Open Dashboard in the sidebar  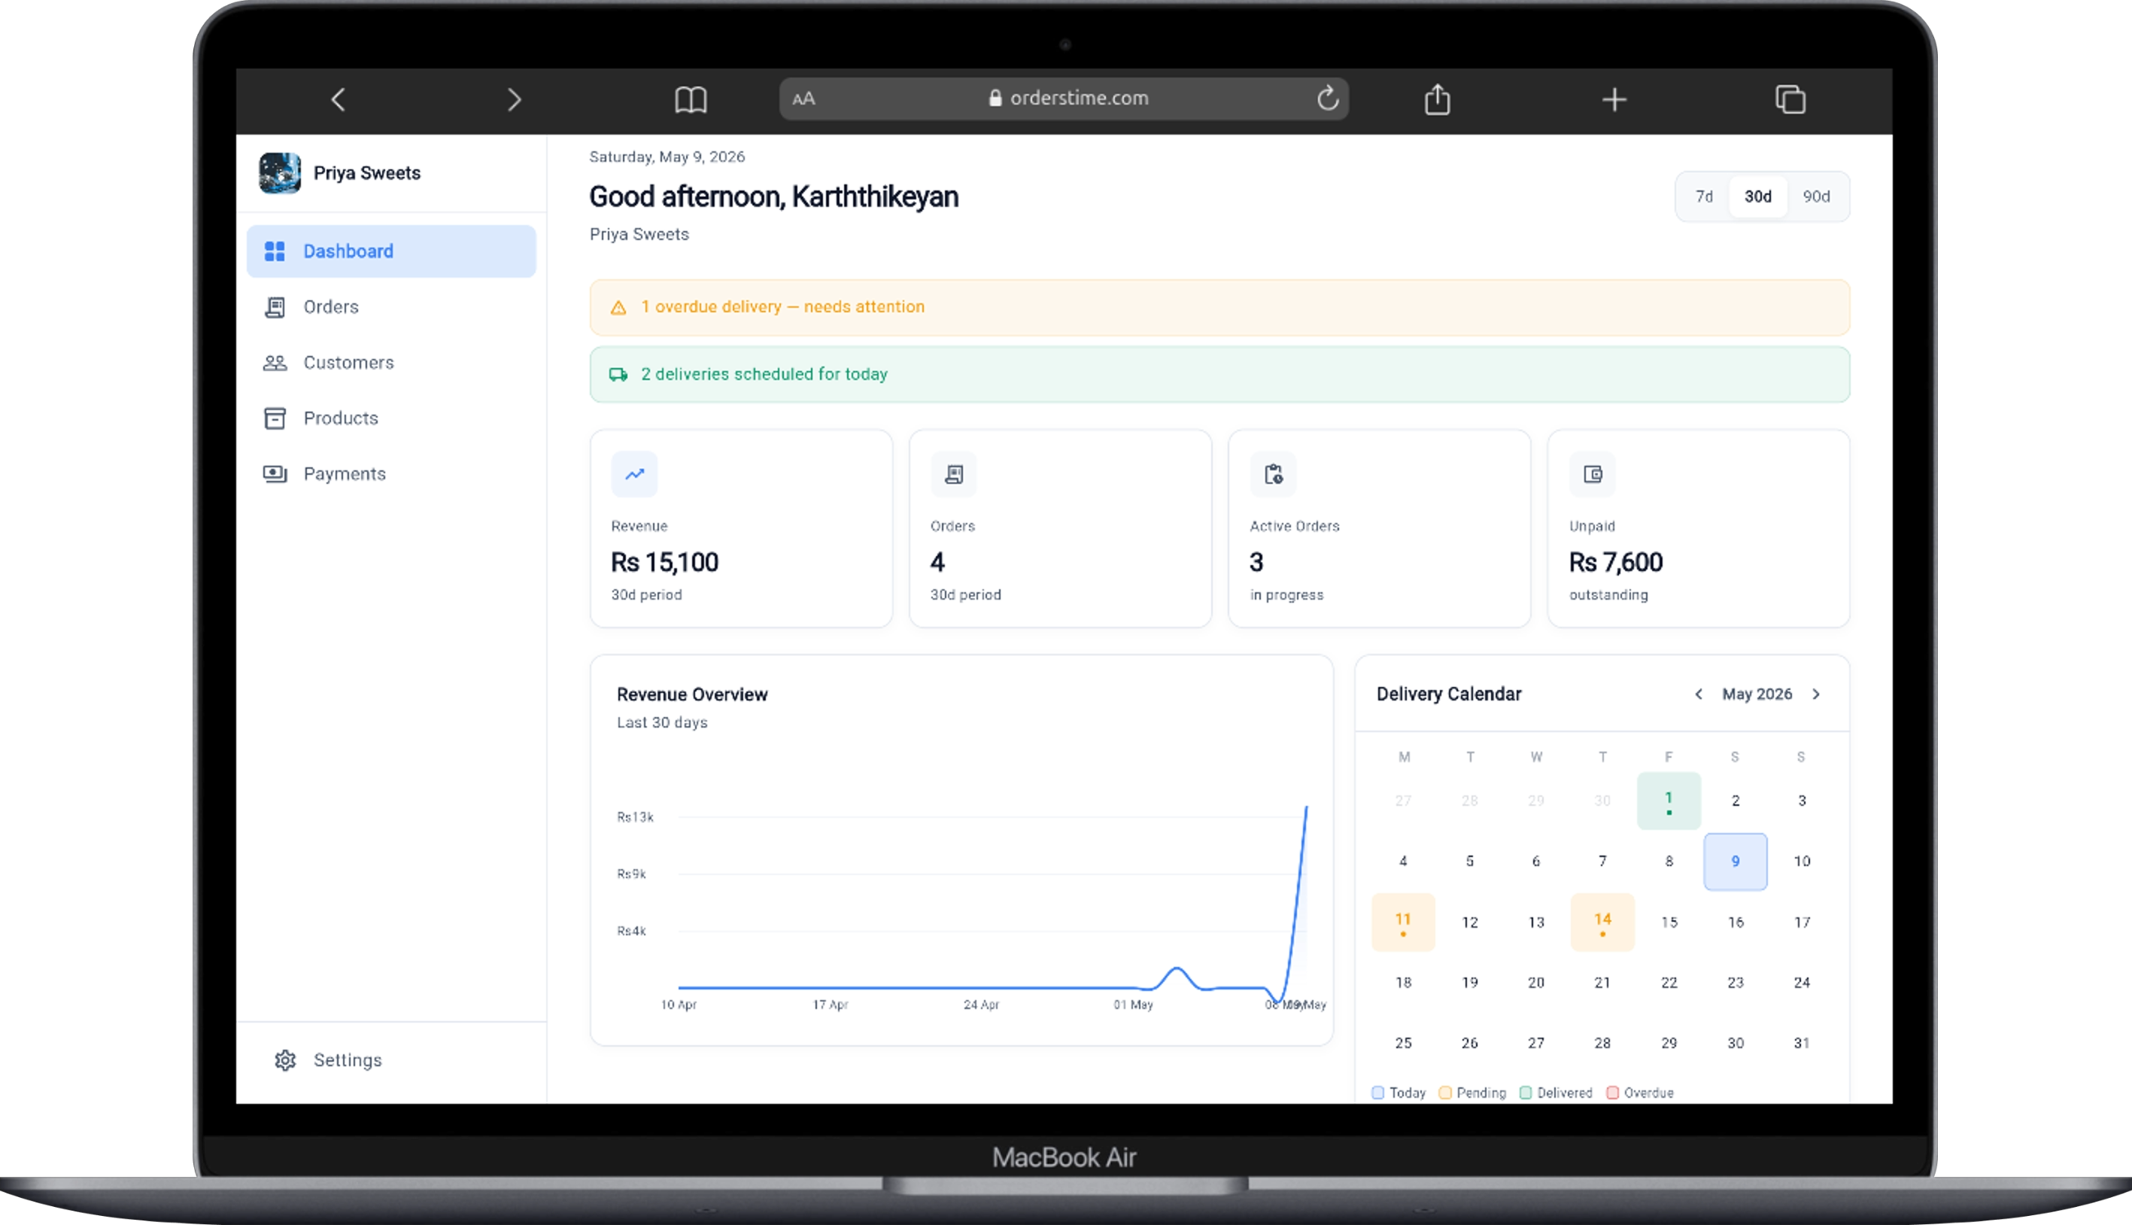point(391,251)
